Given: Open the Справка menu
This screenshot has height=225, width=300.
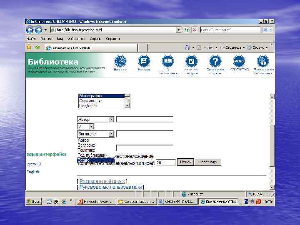Looking at the screenshot, I should click(113, 39).
